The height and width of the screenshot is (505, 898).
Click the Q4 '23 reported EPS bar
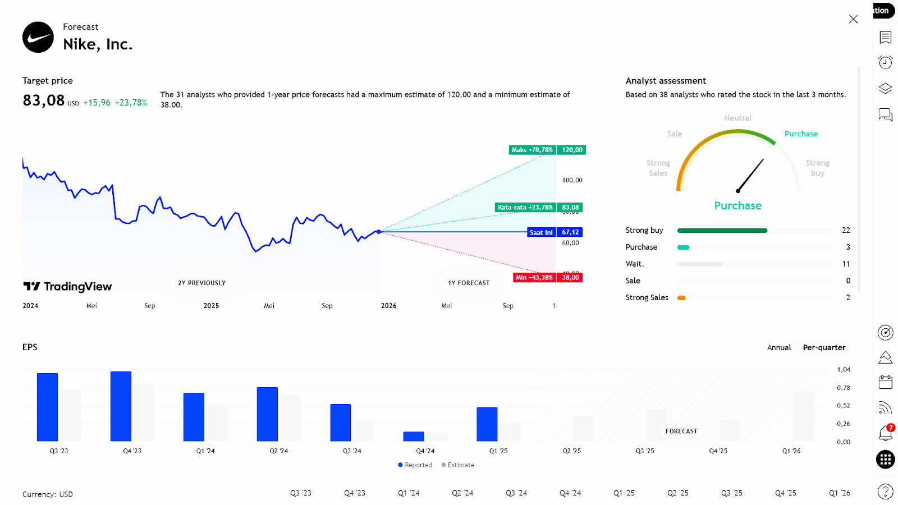[x=121, y=406]
